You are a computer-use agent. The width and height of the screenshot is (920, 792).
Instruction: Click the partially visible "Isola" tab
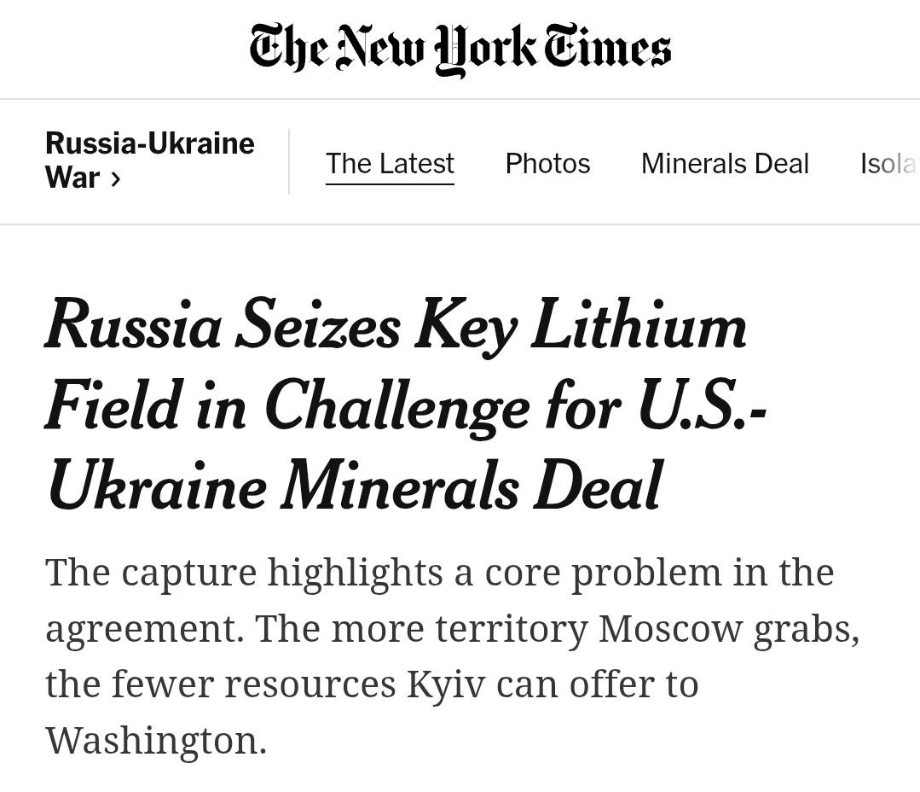click(888, 163)
